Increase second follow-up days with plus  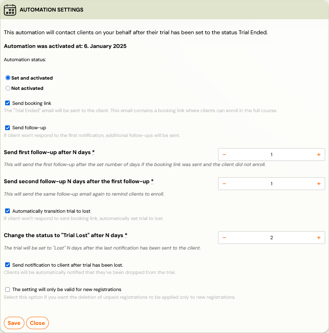[x=318, y=184]
